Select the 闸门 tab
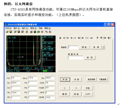The image size is (129, 108). [84, 38]
